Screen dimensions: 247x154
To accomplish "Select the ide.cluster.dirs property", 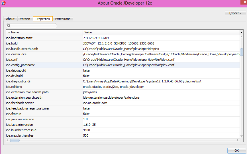I will pos(16,54).
